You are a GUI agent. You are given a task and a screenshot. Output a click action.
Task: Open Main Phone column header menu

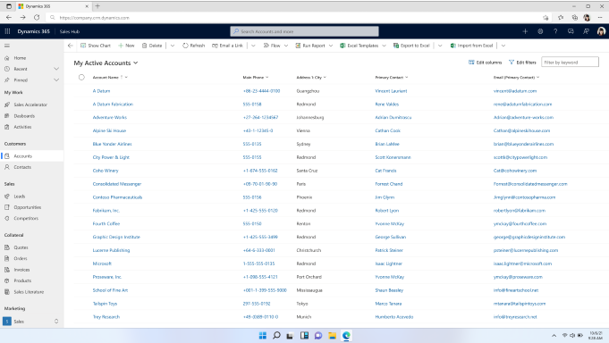click(x=256, y=77)
